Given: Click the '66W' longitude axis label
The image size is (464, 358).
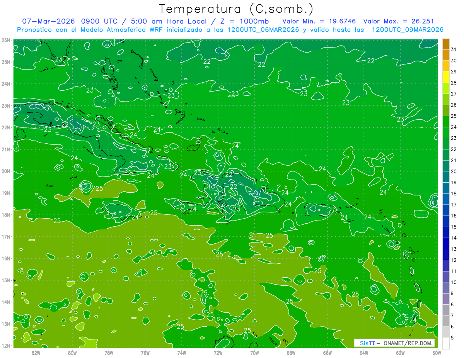Looking at the screenshot, I should click(x=327, y=352).
